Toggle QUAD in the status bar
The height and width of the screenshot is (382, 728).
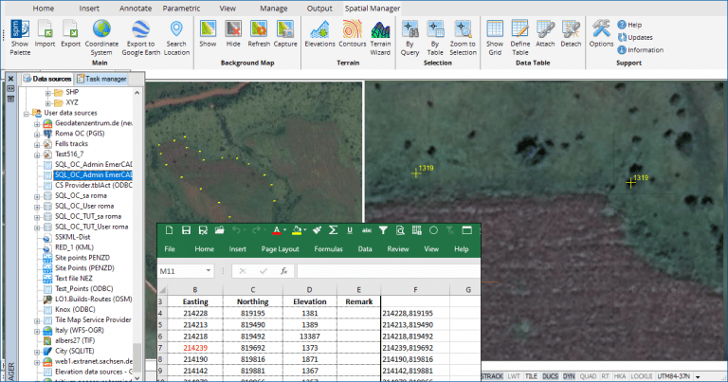[588, 376]
